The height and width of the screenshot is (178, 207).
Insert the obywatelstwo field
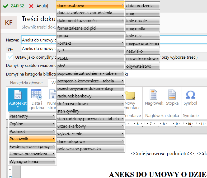143,66
